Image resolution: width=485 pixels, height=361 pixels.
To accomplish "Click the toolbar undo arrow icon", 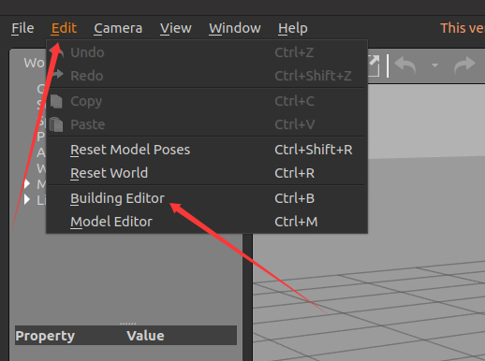I will [x=405, y=65].
